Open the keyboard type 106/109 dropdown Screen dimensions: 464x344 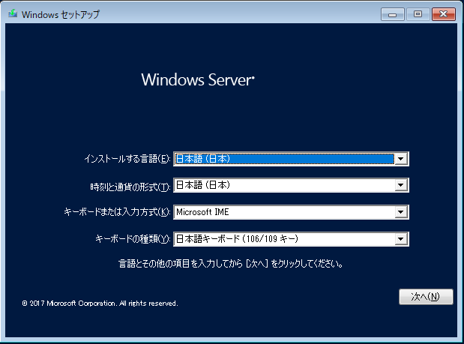291,238
